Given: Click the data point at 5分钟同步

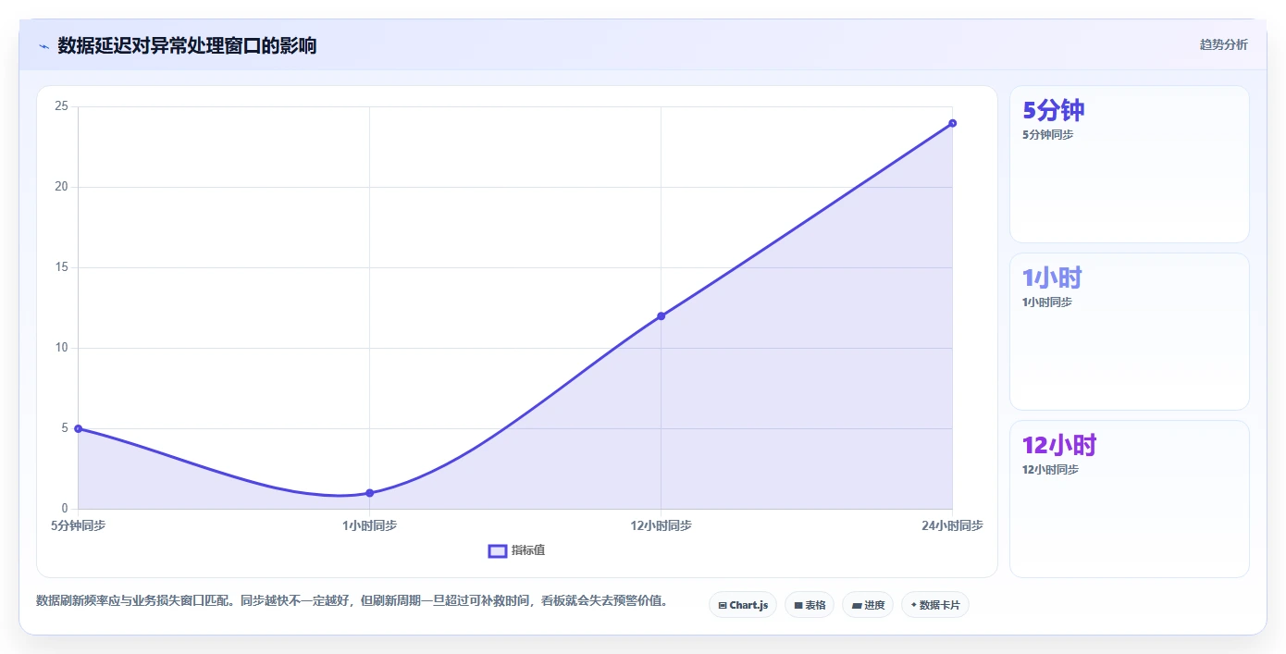Looking at the screenshot, I should (79, 428).
